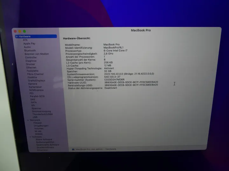Screen dimensions: 229x171
Task: Click the MacBookPro16,1 model identifier value
Action: click(114, 47)
